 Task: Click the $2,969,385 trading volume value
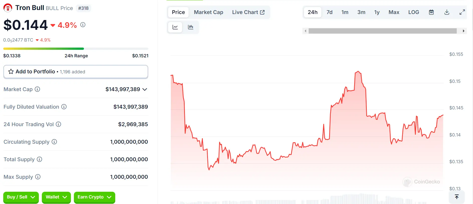[x=133, y=124]
